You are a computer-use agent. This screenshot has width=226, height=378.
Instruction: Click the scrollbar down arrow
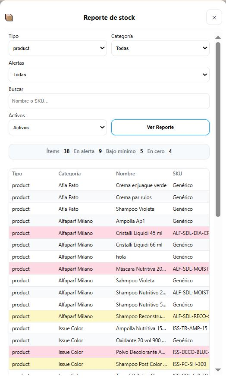218,370
